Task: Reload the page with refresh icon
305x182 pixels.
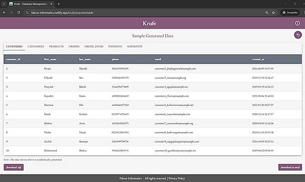Action: (x=18, y=12)
